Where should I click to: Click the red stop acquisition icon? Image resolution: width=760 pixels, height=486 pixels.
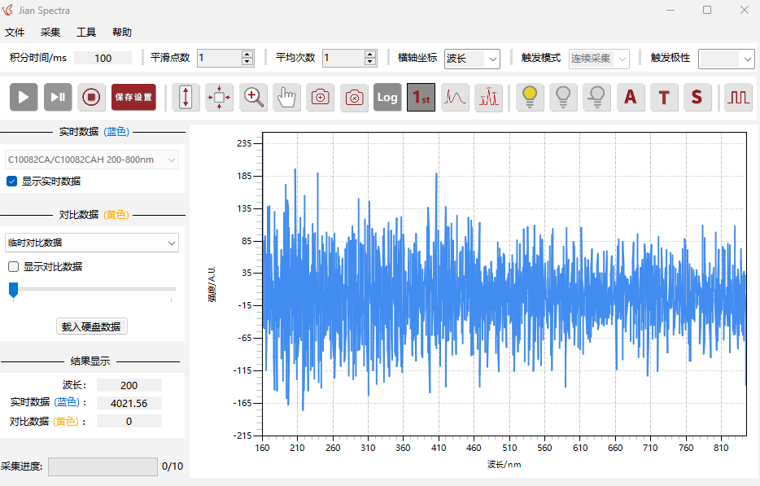point(91,97)
